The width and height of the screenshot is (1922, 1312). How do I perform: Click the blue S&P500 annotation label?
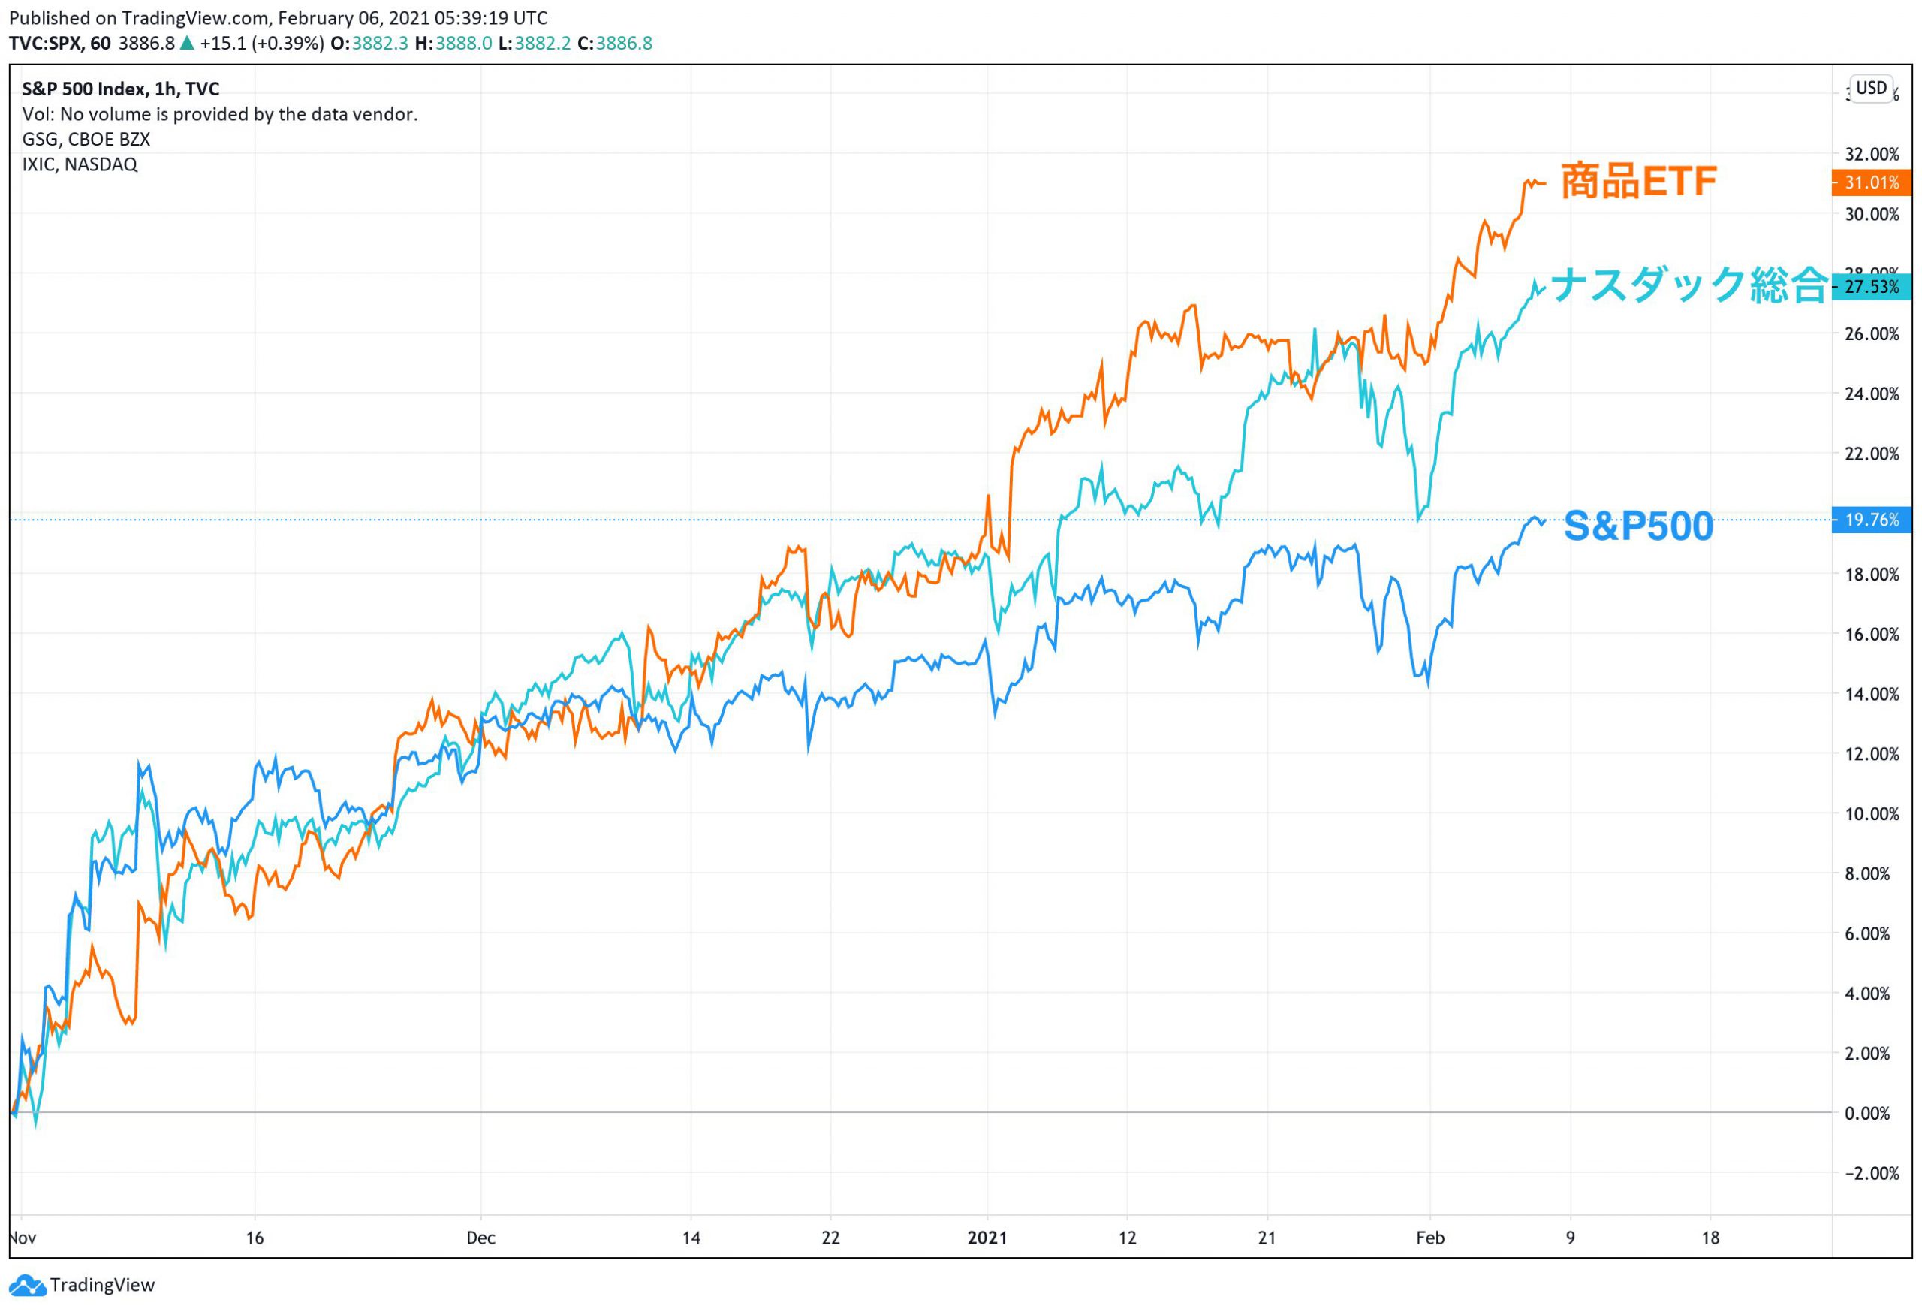point(1638,526)
